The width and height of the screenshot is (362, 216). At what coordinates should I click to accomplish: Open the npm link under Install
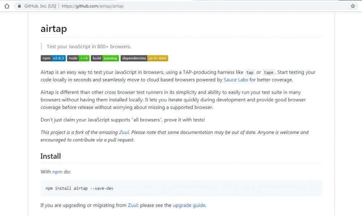tap(57, 172)
